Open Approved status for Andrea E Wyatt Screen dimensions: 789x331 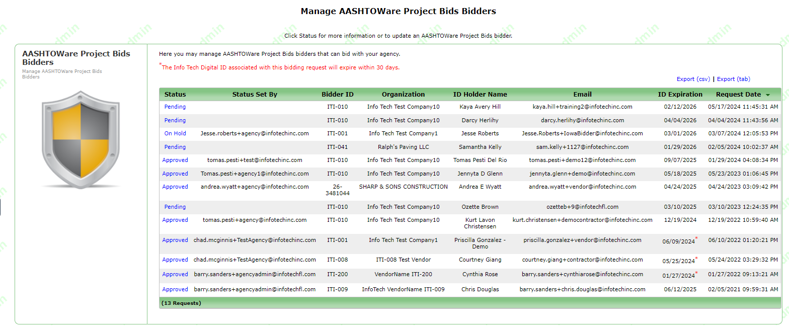(x=175, y=187)
